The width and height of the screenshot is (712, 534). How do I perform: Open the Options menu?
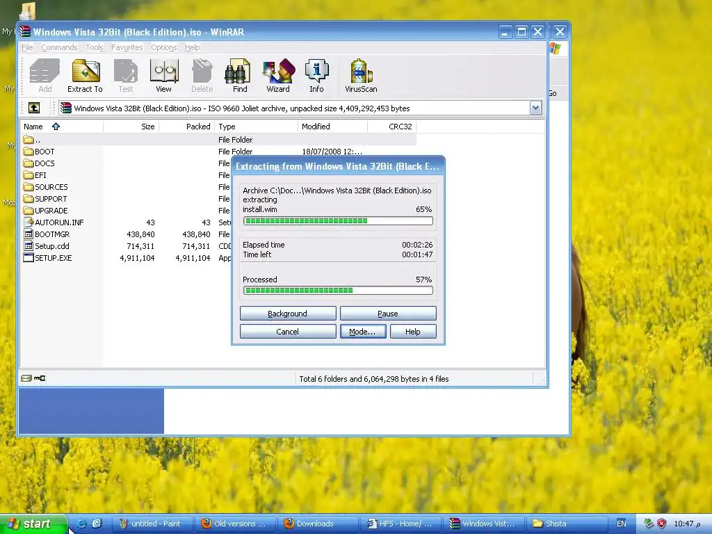tap(163, 47)
